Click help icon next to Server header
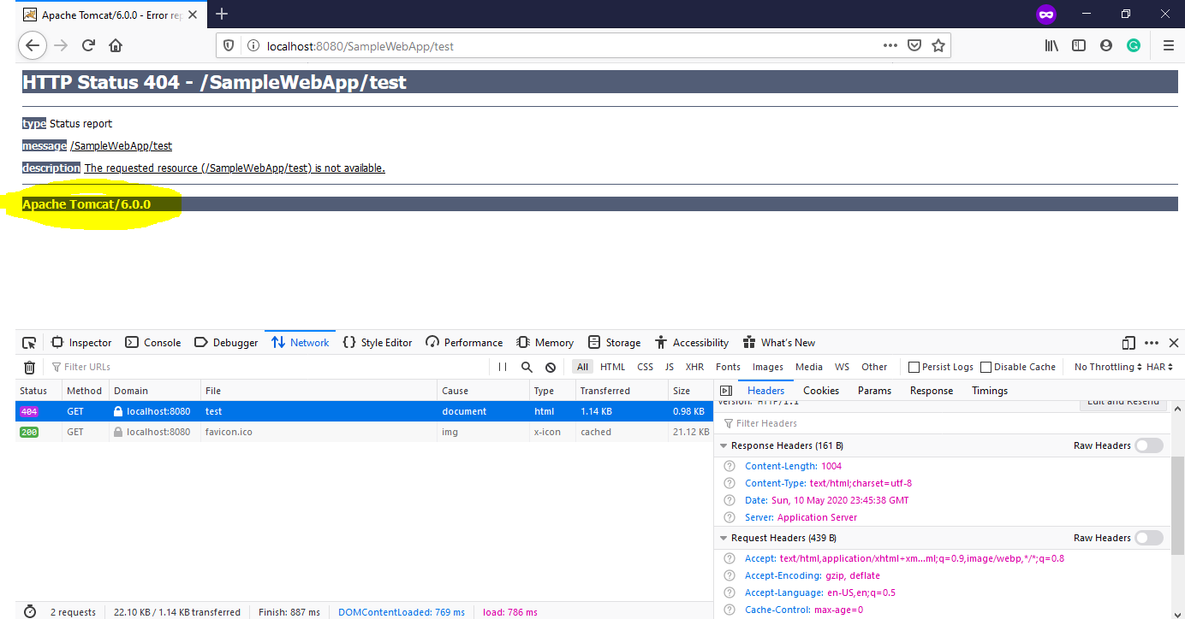The height and width of the screenshot is (619, 1185). 729,517
